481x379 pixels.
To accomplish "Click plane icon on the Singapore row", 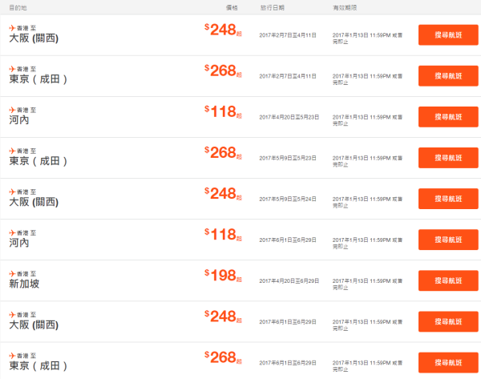I will click(12, 274).
